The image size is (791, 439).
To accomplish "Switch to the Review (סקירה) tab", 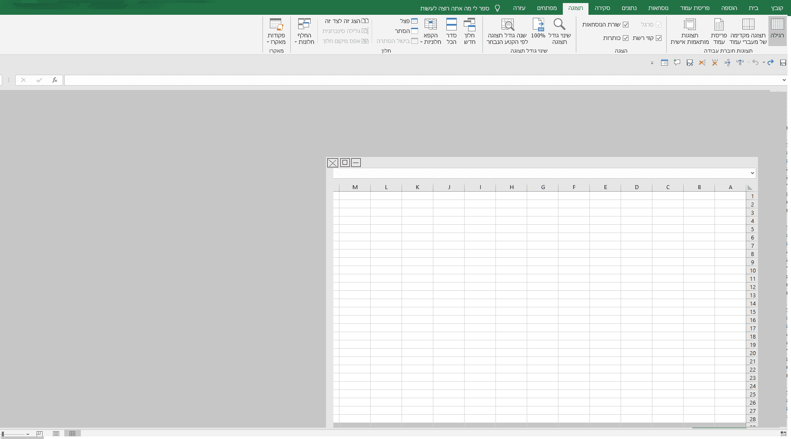I will (x=602, y=8).
